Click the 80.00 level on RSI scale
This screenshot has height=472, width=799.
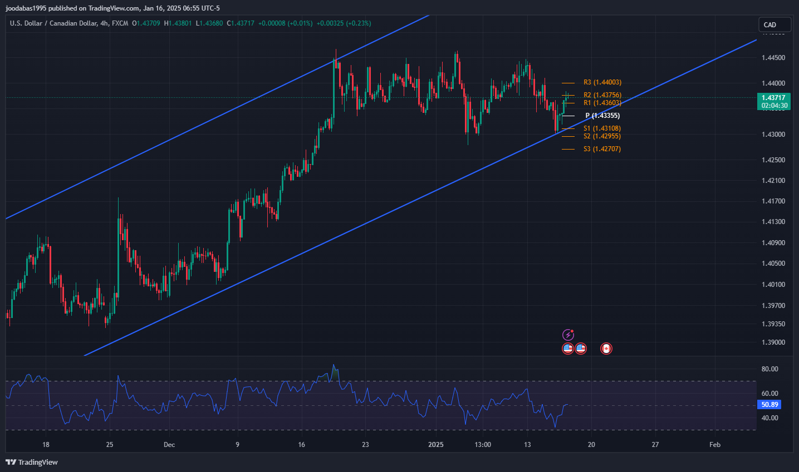click(x=769, y=369)
